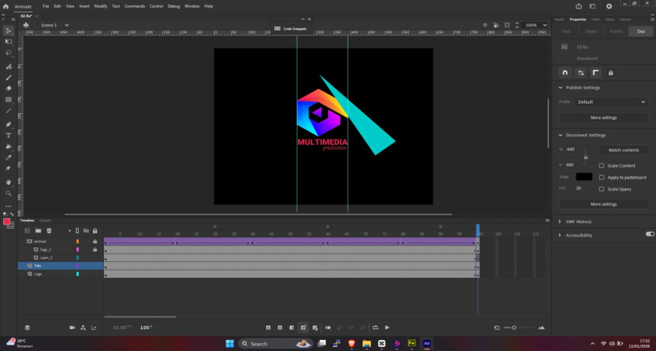Select the Selection arrow tool

coord(9,31)
